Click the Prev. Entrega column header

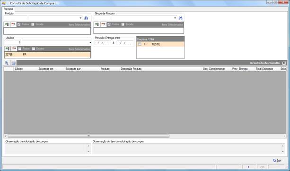(x=240, y=69)
